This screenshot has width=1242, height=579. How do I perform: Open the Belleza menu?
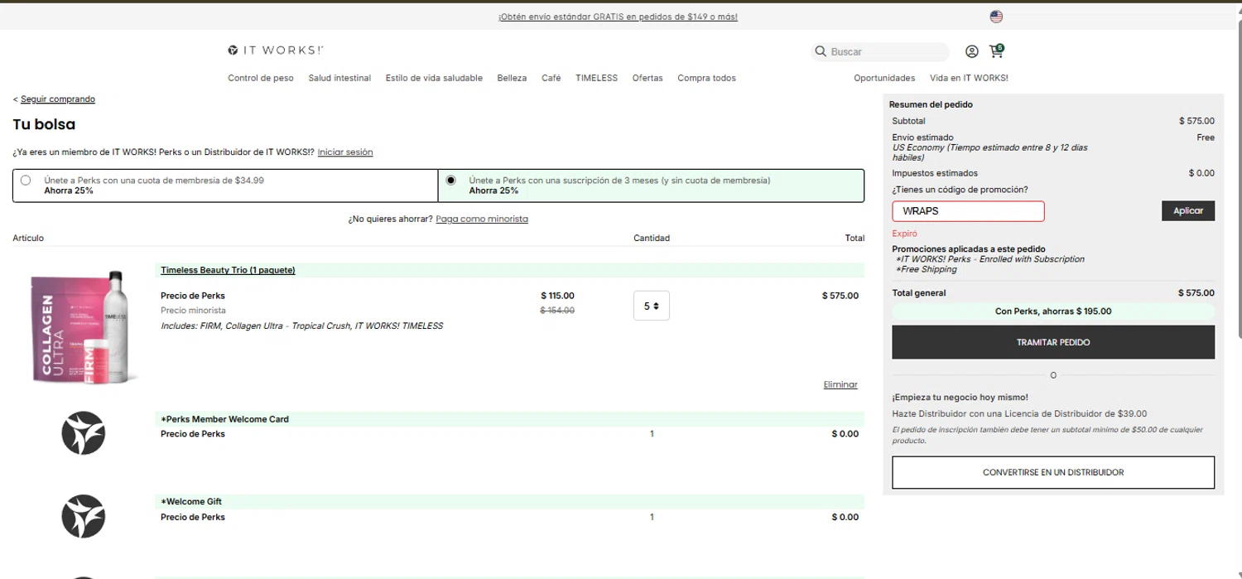pos(512,78)
